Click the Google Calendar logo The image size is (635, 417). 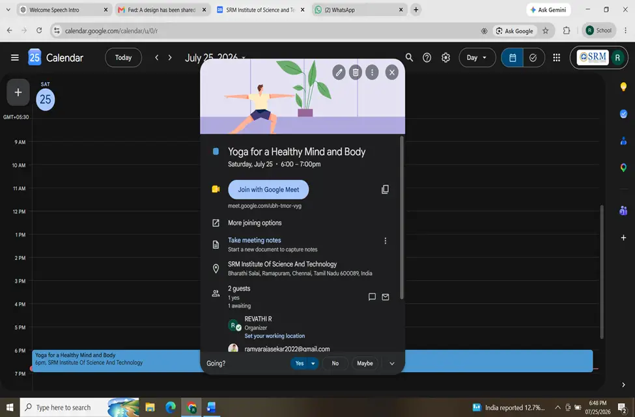pyautogui.click(x=35, y=57)
